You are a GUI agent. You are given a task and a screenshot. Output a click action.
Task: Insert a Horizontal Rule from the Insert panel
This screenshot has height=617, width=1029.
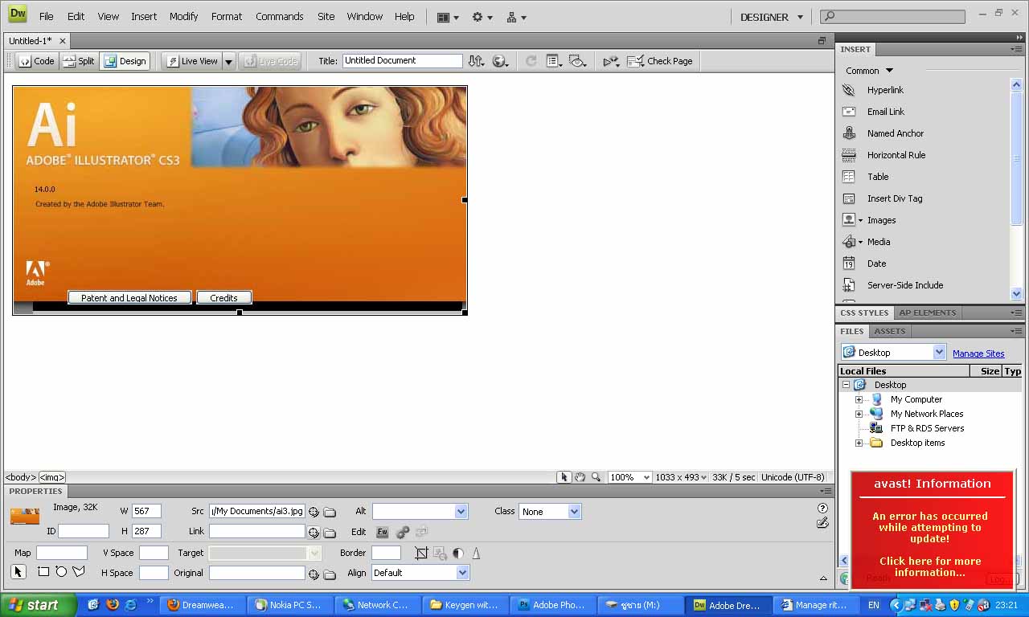pyautogui.click(x=896, y=155)
